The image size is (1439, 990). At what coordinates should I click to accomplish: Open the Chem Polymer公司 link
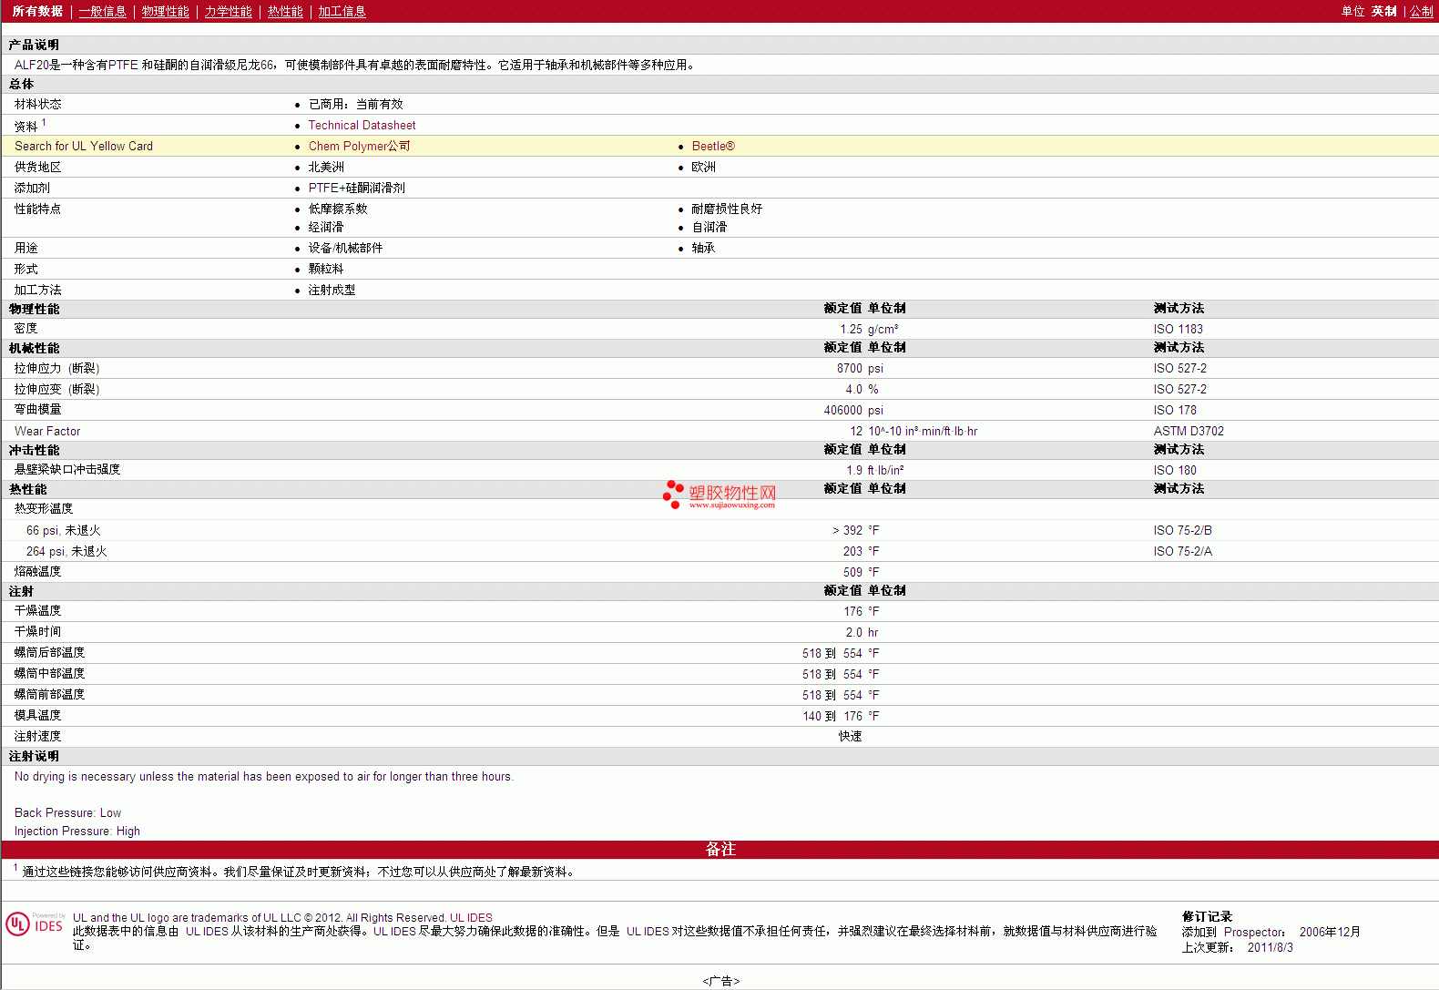[359, 146]
